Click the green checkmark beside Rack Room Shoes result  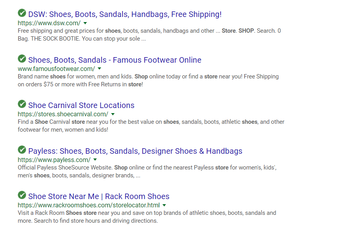tap(22, 195)
